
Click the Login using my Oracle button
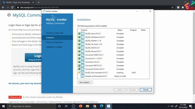(x=33, y=58)
